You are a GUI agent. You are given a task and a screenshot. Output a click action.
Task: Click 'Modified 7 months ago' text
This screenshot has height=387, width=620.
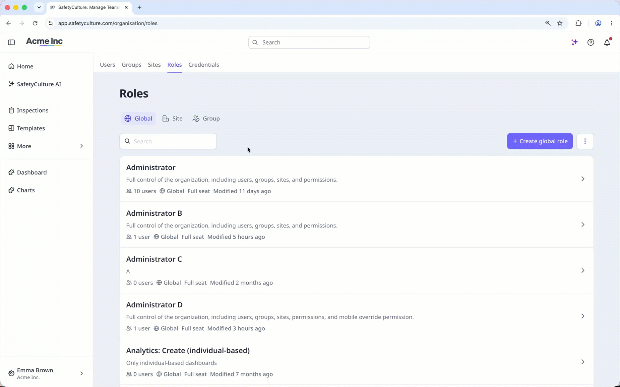[x=241, y=374]
